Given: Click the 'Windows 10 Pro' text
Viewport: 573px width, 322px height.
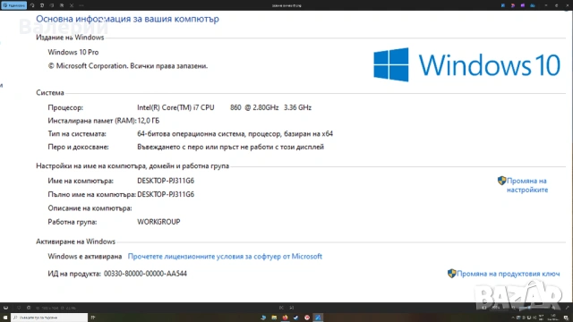Looking at the screenshot, I should pos(73,52).
